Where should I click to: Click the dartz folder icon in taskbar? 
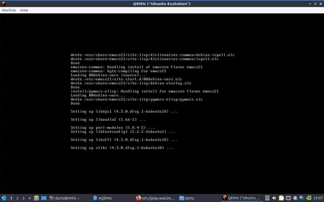[x=181, y=198]
